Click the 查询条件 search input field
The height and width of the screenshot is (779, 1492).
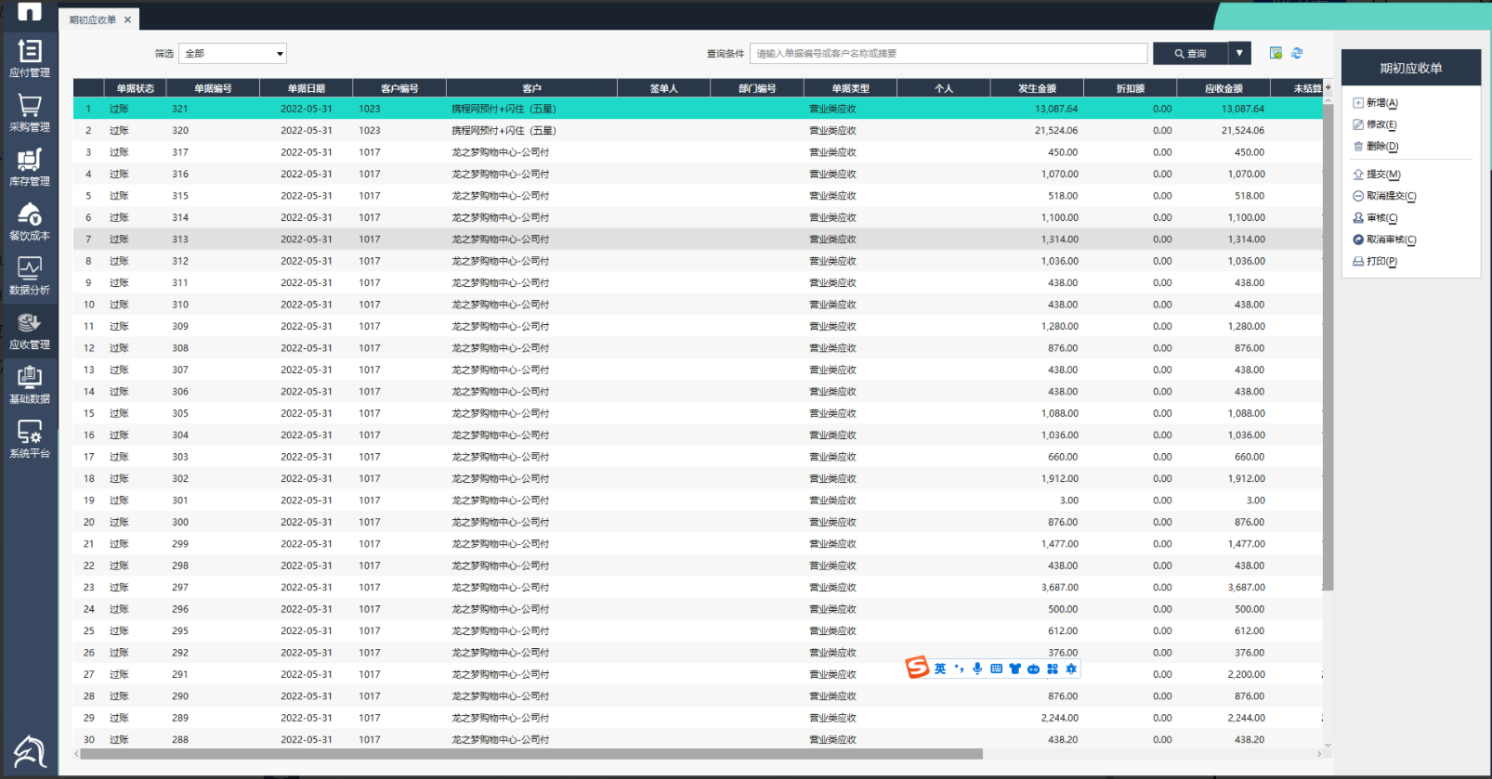(x=948, y=54)
